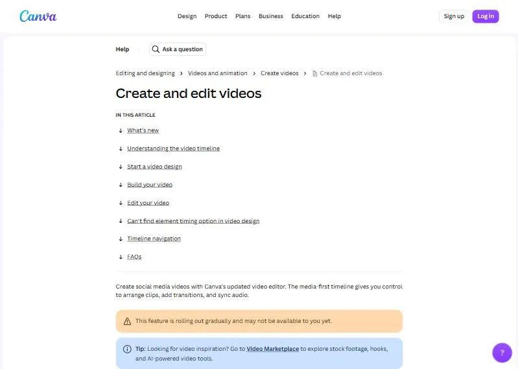Open the Design menu
518x369 pixels.
(187, 16)
